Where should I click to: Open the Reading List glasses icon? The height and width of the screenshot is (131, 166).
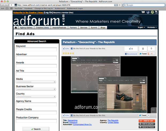point(3,9)
